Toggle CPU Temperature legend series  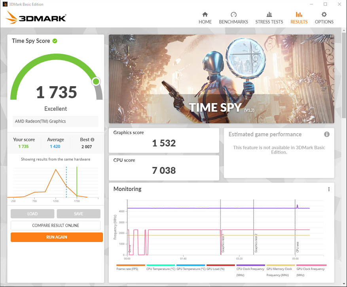pyautogui.click(x=161, y=268)
